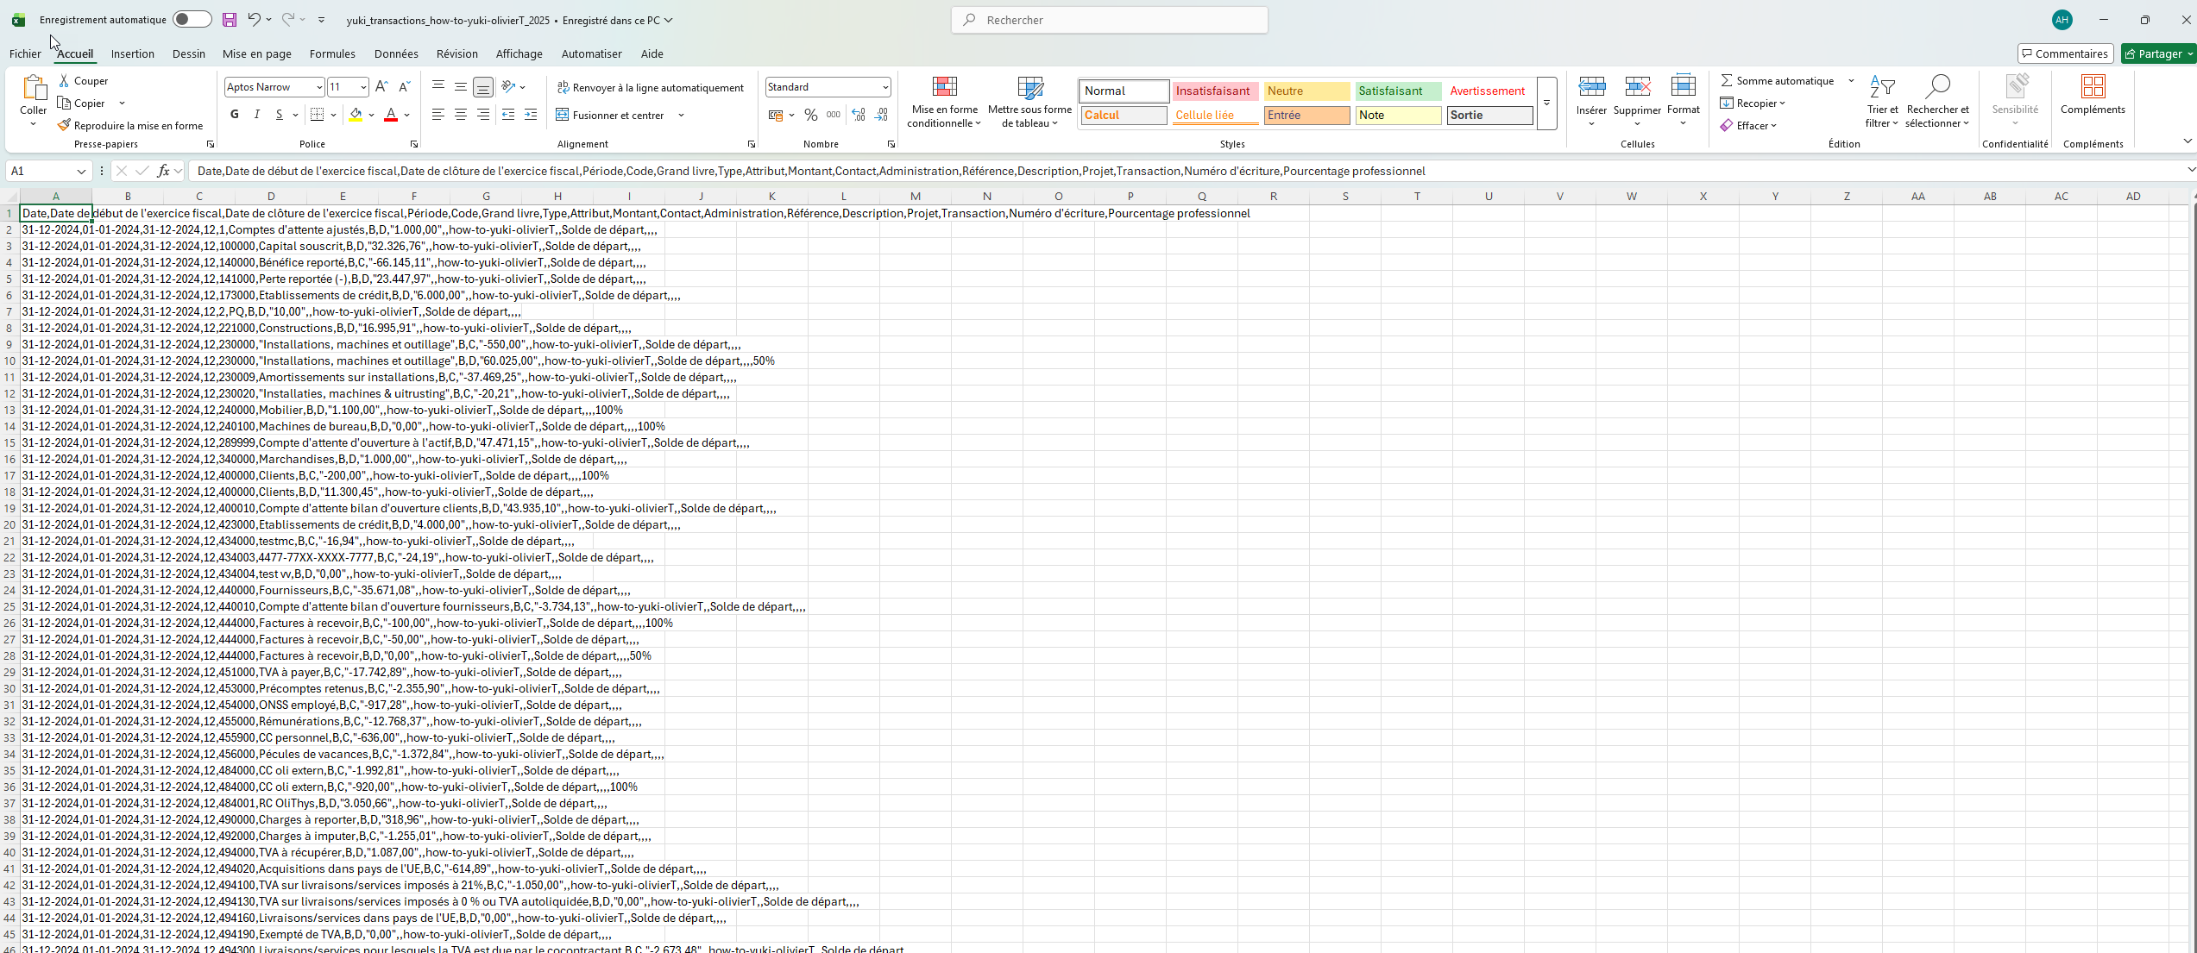
Task: Copy selection with Copier
Action: coord(82,103)
